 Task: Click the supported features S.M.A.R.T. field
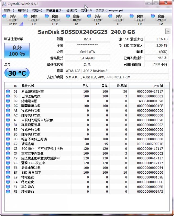pyautogui.click(x=117, y=77)
